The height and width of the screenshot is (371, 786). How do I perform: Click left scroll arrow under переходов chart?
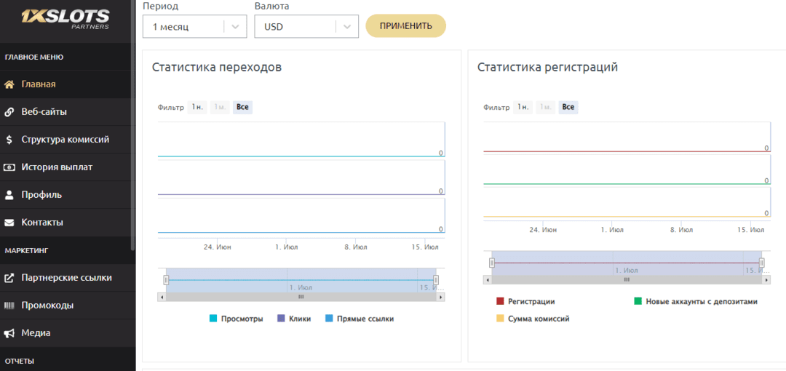tap(162, 297)
